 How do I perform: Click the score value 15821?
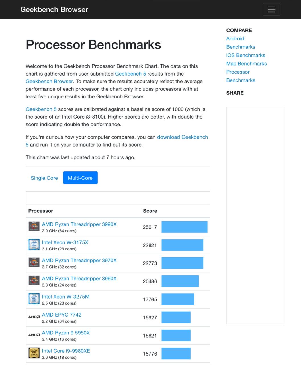[x=150, y=336]
